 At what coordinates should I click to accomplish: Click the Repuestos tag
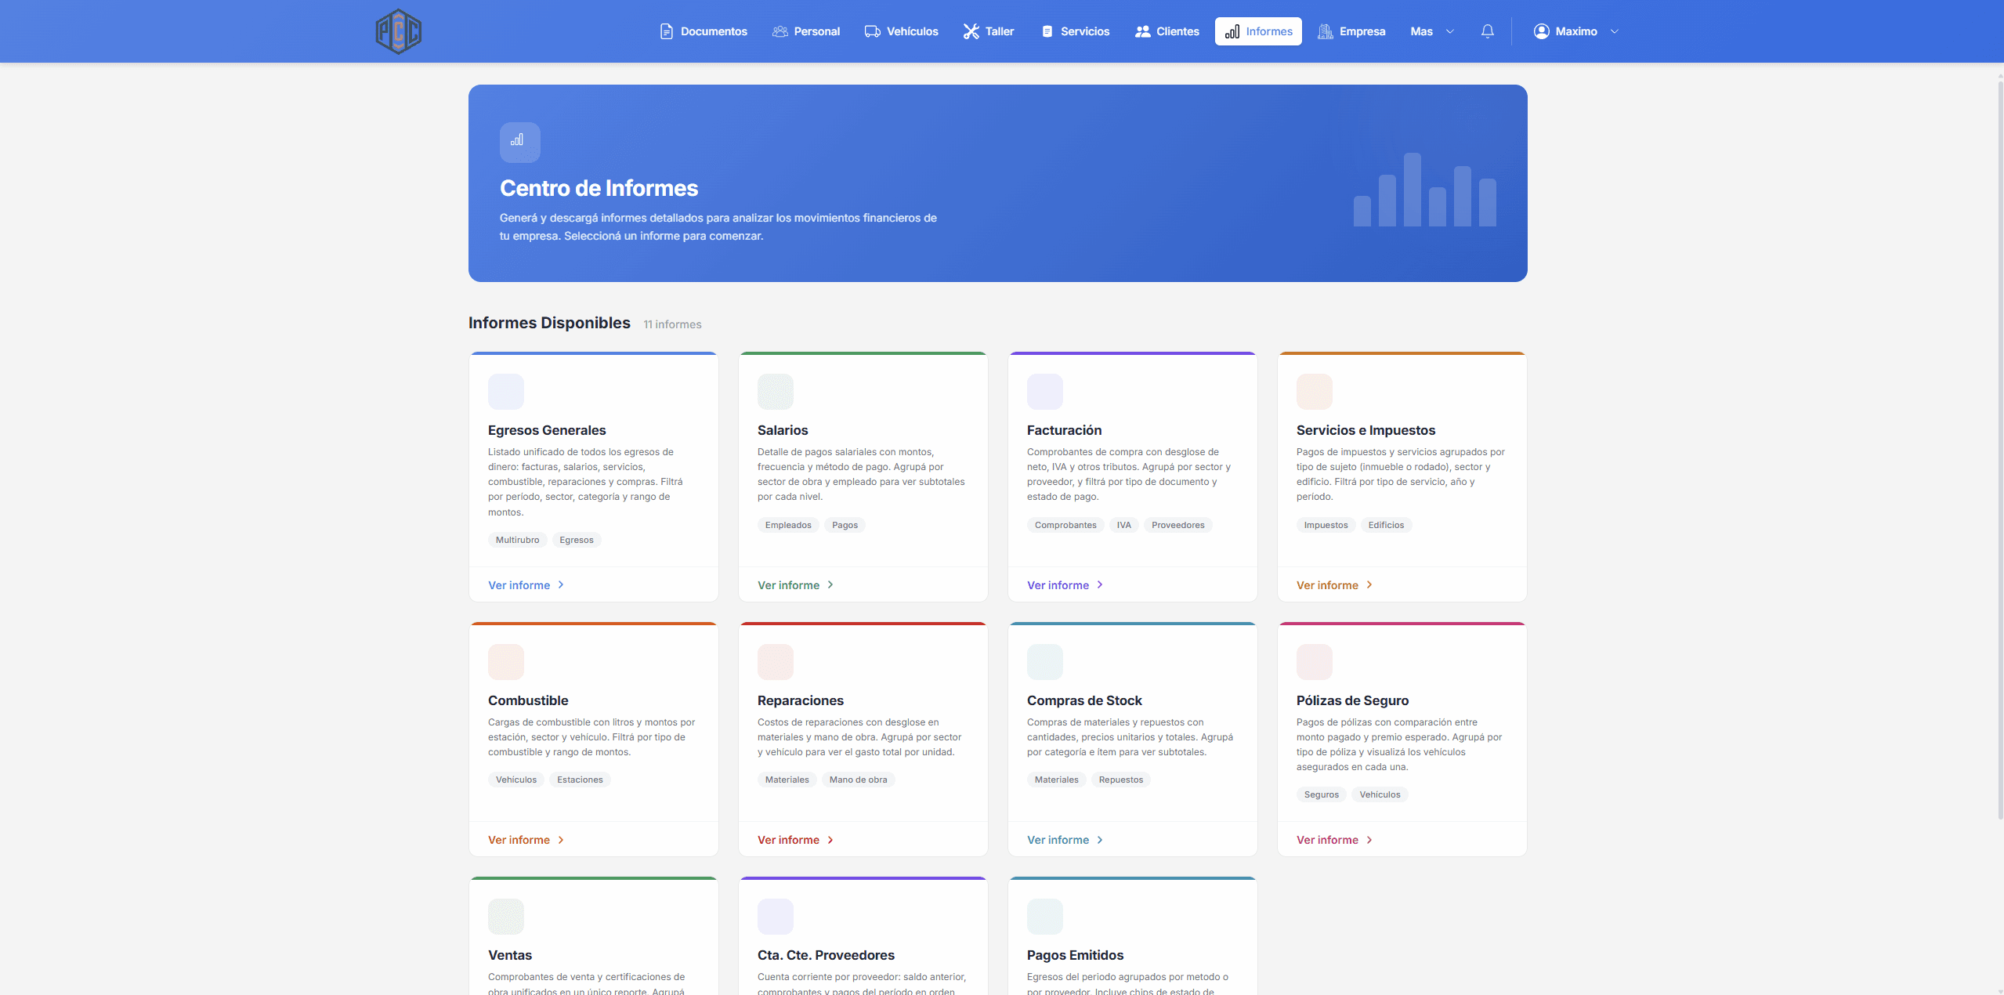(1120, 780)
